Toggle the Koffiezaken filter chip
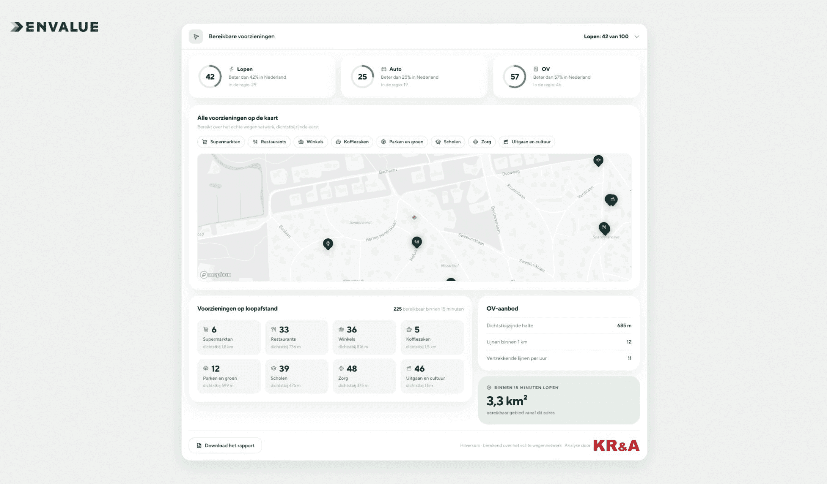The width and height of the screenshot is (827, 484). tap(352, 142)
